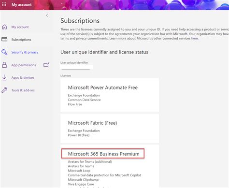Click the 'Licenses' label
This screenshot has width=229, height=188.
pyautogui.click(x=66, y=75)
